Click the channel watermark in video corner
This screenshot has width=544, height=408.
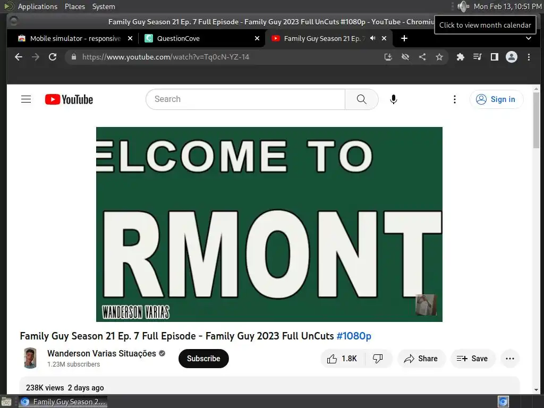point(426,305)
